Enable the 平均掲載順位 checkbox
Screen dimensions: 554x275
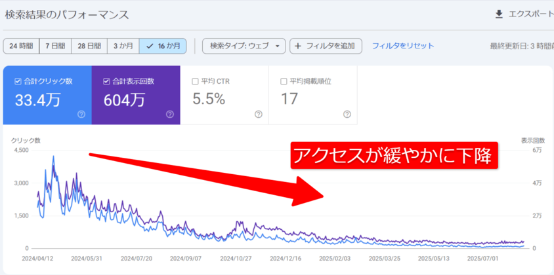pyautogui.click(x=284, y=82)
